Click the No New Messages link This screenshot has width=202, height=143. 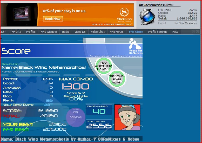pos(186,23)
